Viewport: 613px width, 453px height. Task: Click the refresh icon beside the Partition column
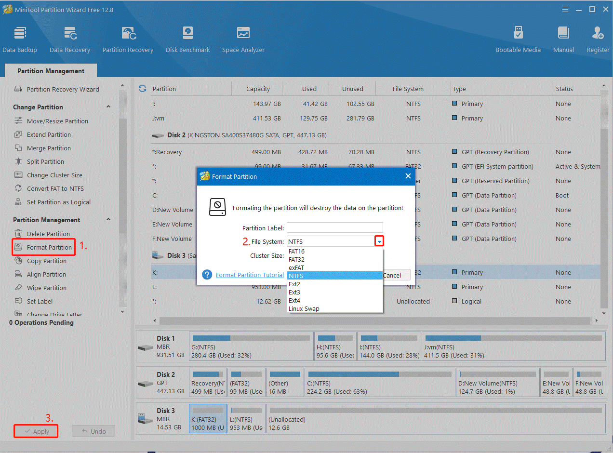[142, 89]
